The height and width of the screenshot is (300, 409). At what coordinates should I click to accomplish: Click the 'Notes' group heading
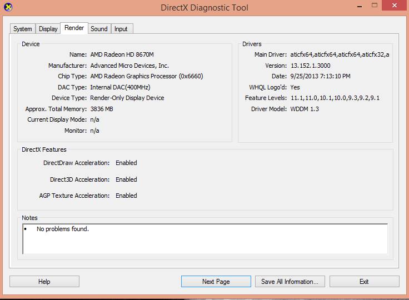click(29, 218)
